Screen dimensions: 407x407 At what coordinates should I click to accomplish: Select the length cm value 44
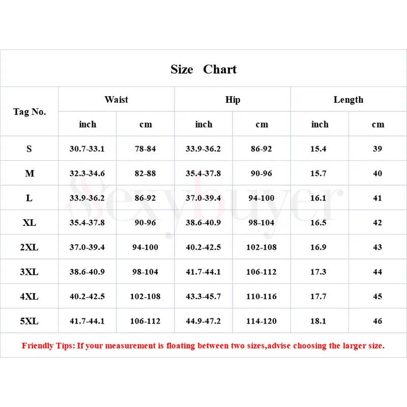(x=377, y=272)
